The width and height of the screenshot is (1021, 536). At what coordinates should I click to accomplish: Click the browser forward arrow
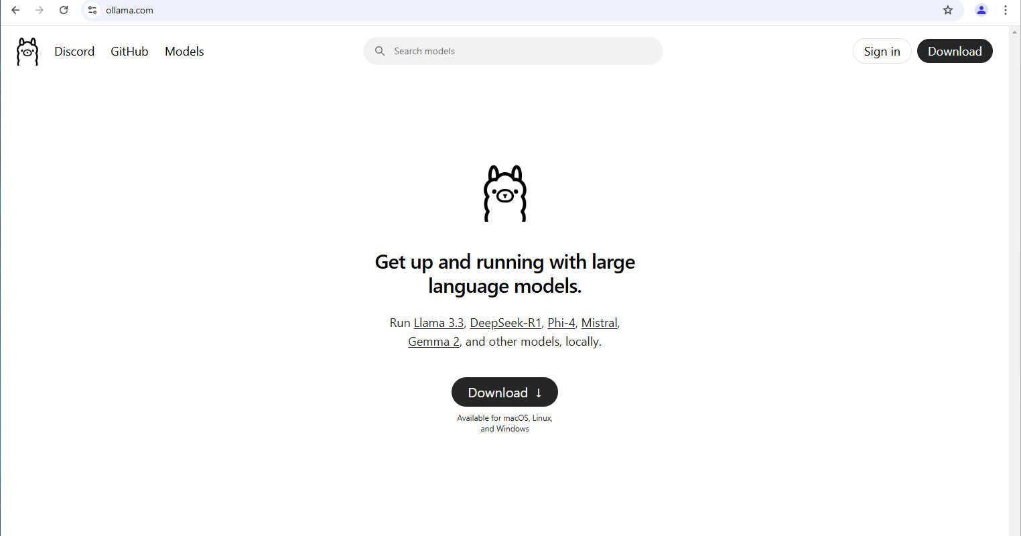point(40,10)
